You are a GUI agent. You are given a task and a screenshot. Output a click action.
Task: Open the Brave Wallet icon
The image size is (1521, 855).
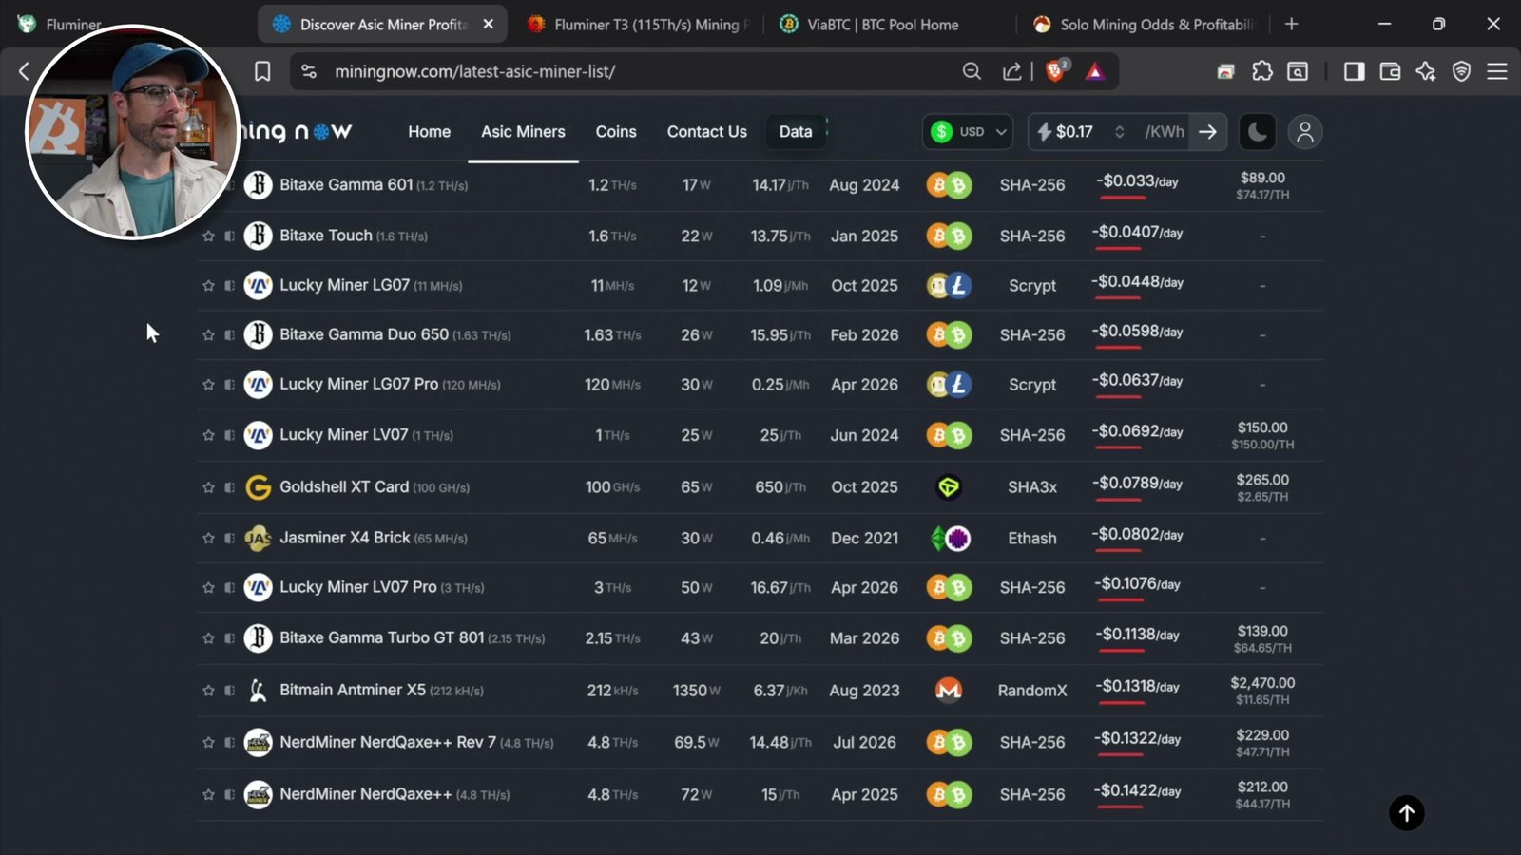tap(1390, 71)
